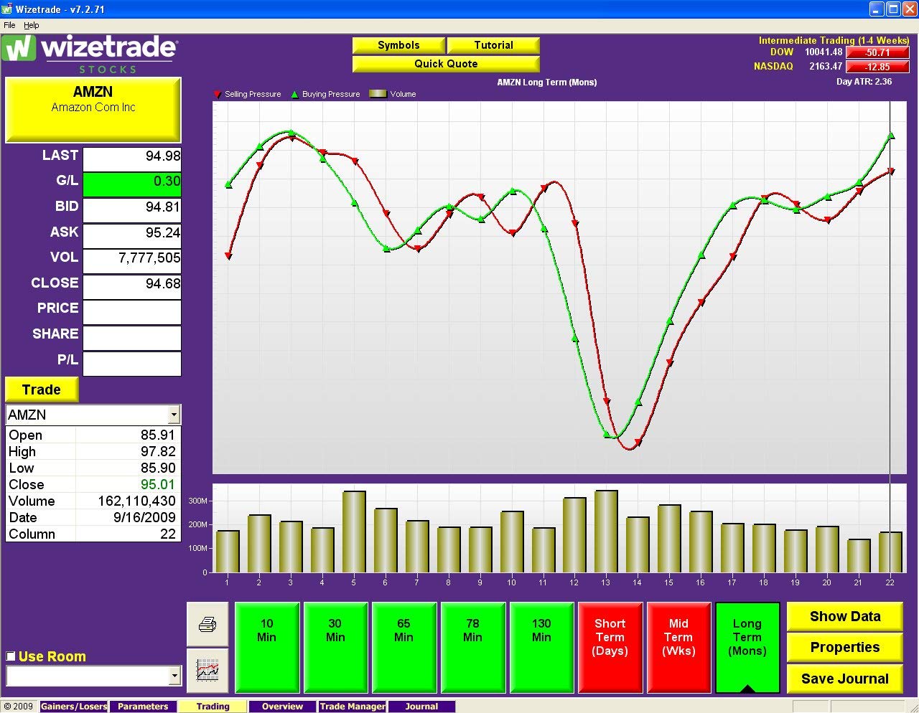Select the Long Term (Mons) button
This screenshot has height=713, width=919.
point(747,648)
